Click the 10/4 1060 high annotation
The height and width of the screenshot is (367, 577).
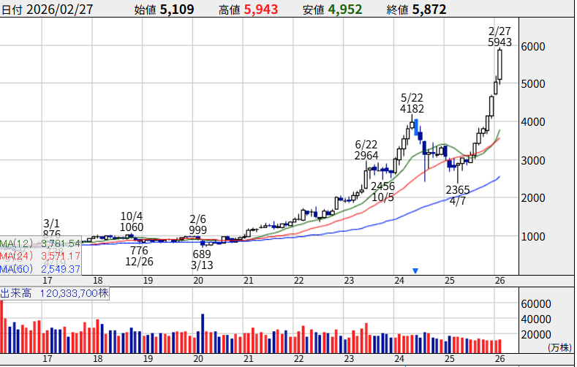pos(133,222)
